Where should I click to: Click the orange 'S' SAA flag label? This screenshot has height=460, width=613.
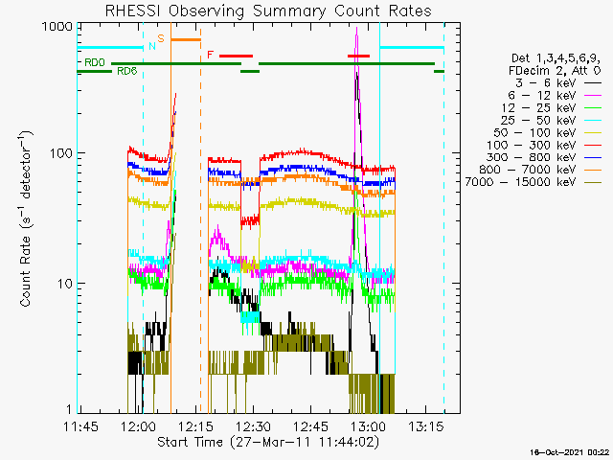point(161,38)
